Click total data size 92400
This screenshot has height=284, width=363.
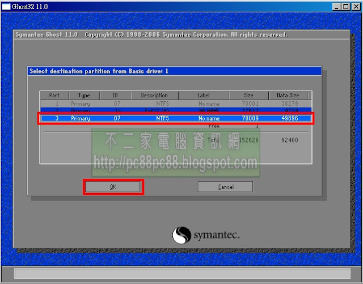(290, 140)
